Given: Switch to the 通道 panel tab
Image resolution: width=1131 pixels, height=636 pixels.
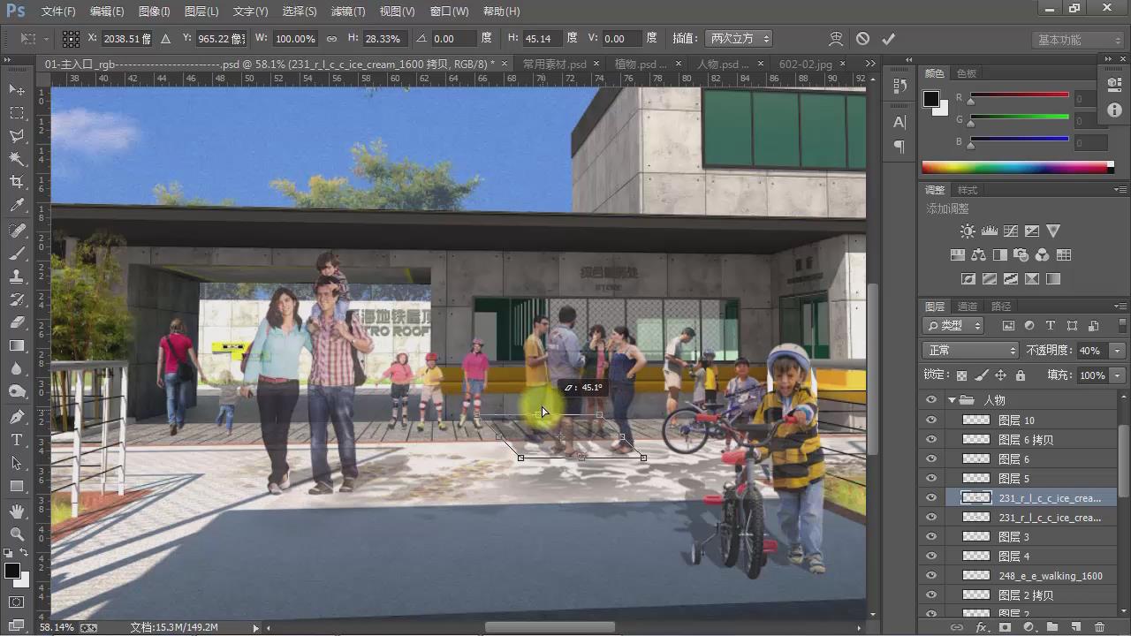Looking at the screenshot, I should (968, 307).
